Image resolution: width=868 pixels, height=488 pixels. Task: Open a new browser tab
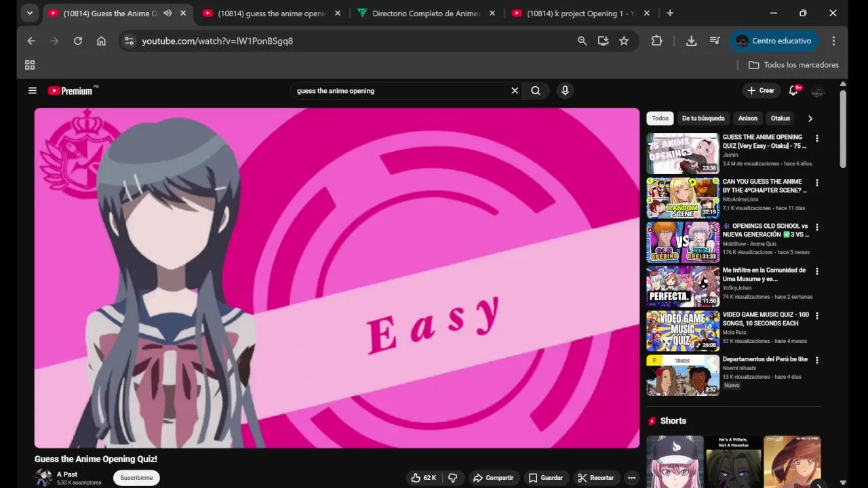(670, 13)
